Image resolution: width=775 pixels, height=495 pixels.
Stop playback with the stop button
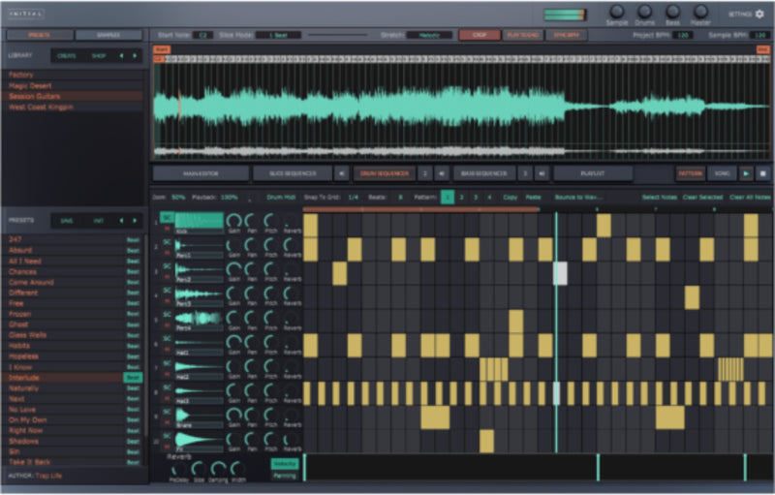(762, 173)
